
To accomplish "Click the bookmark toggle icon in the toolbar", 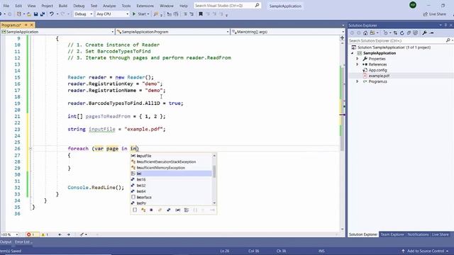I will pos(200,14).
